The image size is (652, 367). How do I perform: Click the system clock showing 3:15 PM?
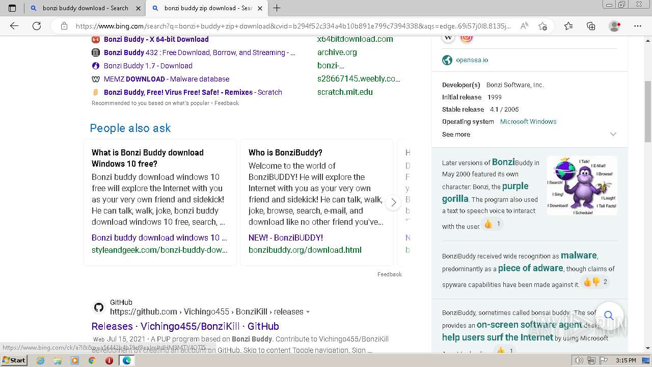pyautogui.click(x=626, y=360)
